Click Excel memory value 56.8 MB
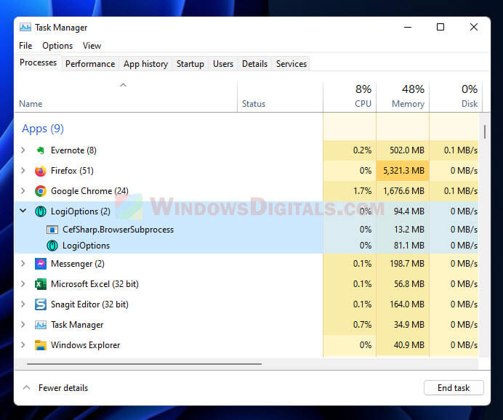The width and height of the screenshot is (503, 420). tap(409, 284)
